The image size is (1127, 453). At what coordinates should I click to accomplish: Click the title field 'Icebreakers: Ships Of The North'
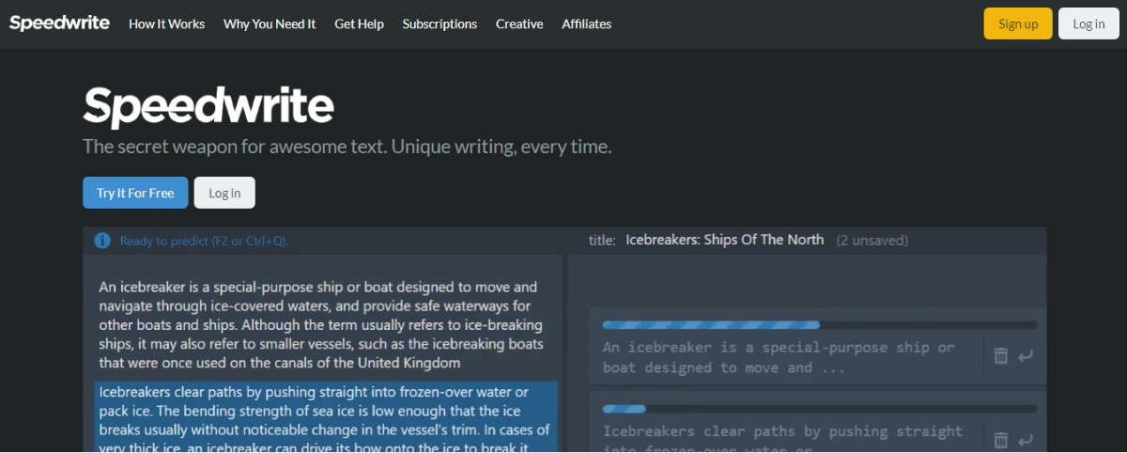[724, 240]
